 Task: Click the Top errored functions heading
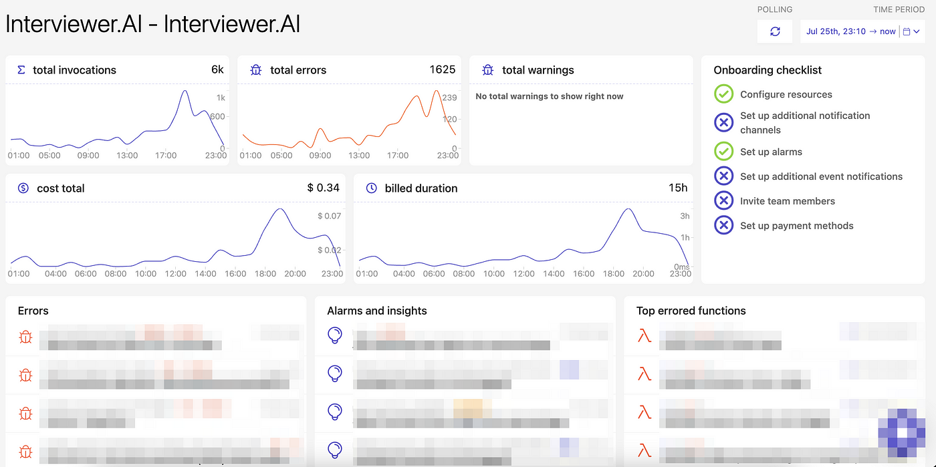pyautogui.click(x=691, y=311)
